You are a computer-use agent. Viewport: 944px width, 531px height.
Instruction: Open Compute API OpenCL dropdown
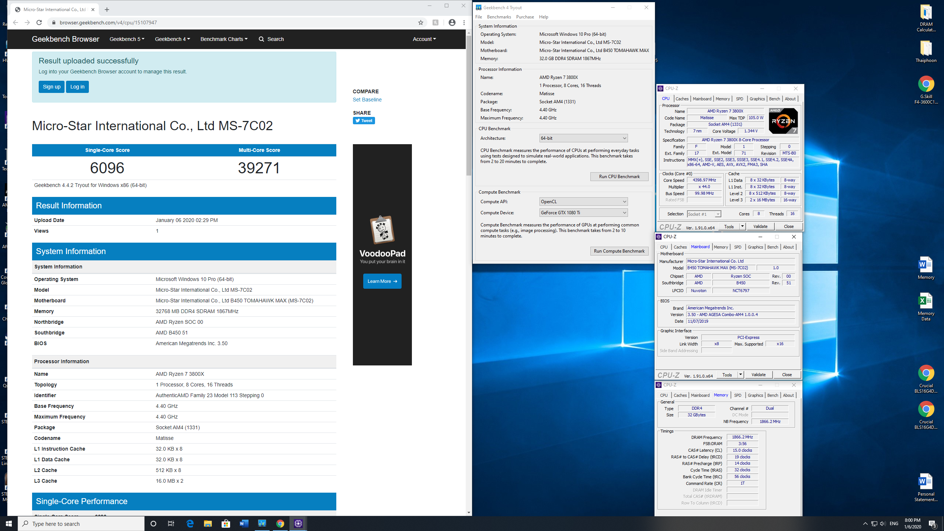[583, 202]
